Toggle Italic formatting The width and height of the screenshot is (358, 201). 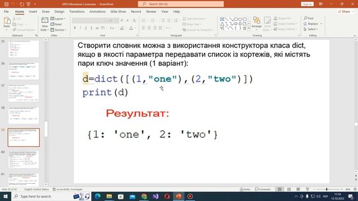[x=80, y=28]
